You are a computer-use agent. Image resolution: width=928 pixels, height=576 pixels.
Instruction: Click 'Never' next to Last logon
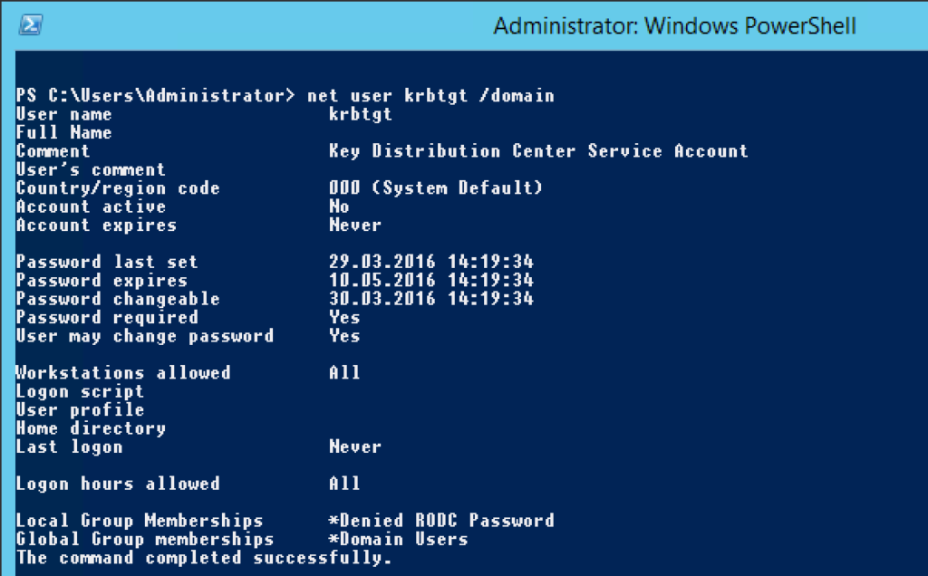click(x=355, y=446)
